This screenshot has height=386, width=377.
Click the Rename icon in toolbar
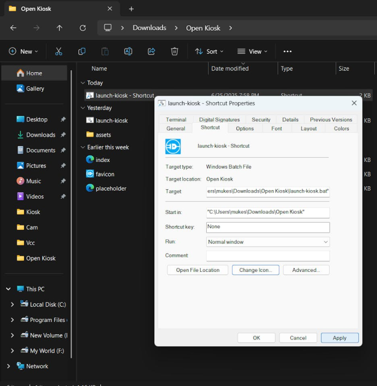tap(128, 51)
